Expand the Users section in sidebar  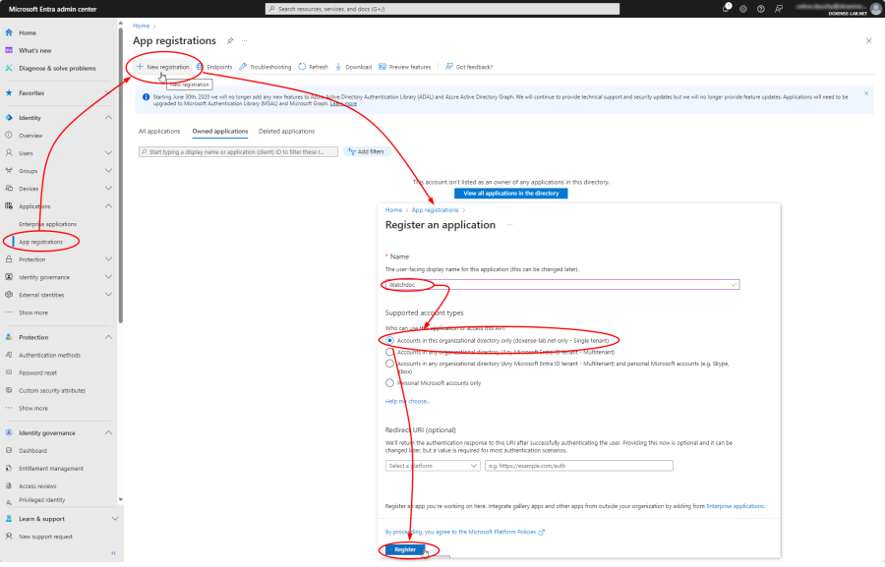coord(108,153)
